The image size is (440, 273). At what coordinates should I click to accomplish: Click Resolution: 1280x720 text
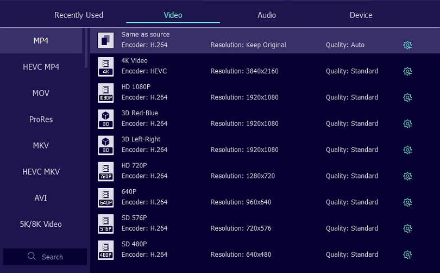[x=243, y=176]
